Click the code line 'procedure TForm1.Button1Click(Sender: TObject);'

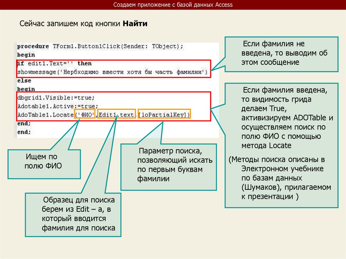pos(100,46)
